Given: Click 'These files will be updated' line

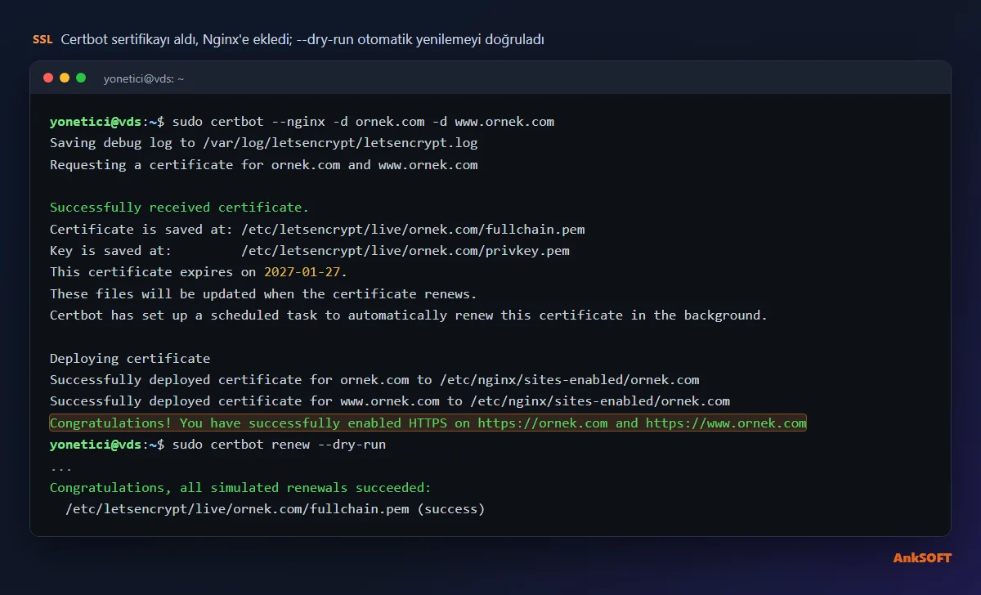Looking at the screenshot, I should point(263,293).
